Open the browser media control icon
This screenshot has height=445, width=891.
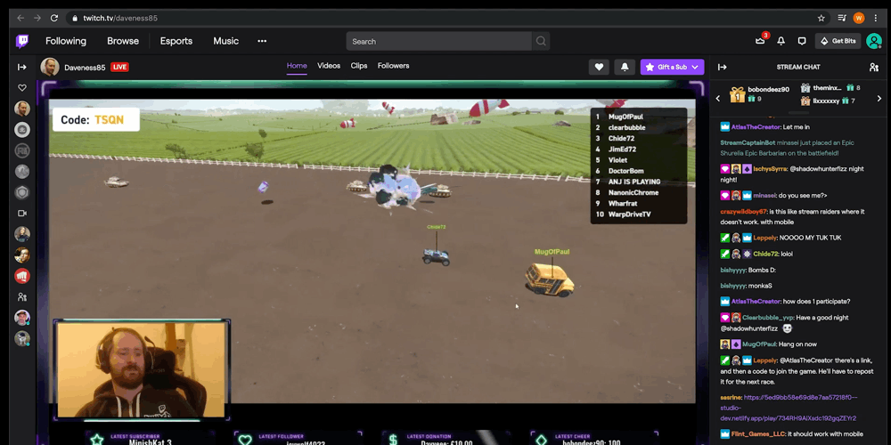pyautogui.click(x=842, y=18)
